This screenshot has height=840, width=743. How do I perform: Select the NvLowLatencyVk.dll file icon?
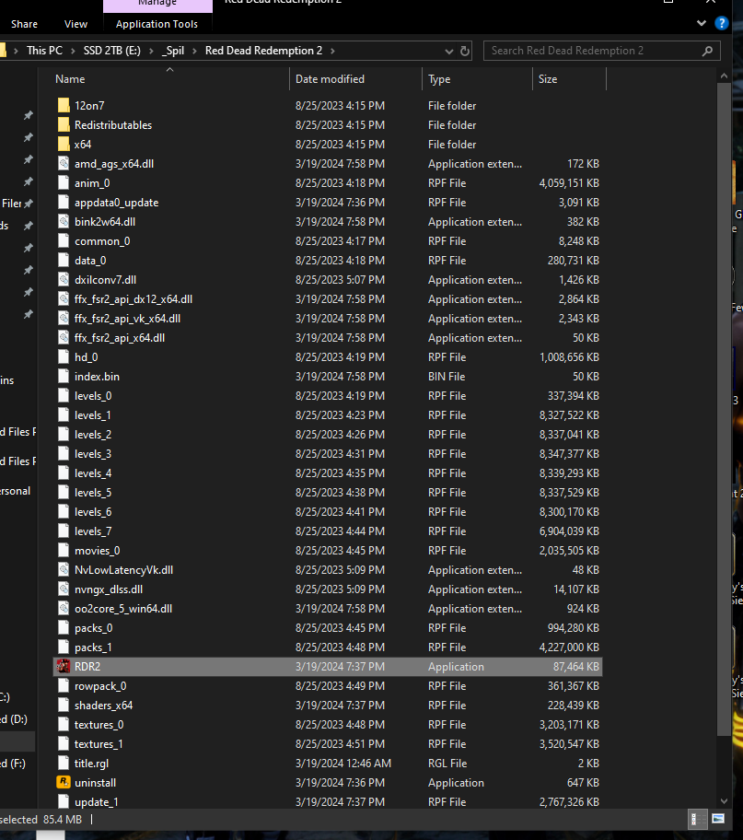(x=64, y=570)
